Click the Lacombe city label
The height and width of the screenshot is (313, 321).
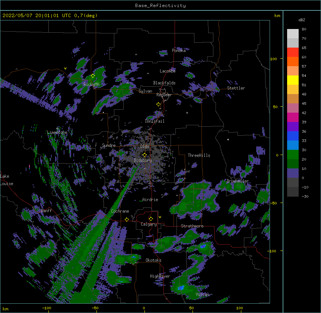click(x=168, y=71)
